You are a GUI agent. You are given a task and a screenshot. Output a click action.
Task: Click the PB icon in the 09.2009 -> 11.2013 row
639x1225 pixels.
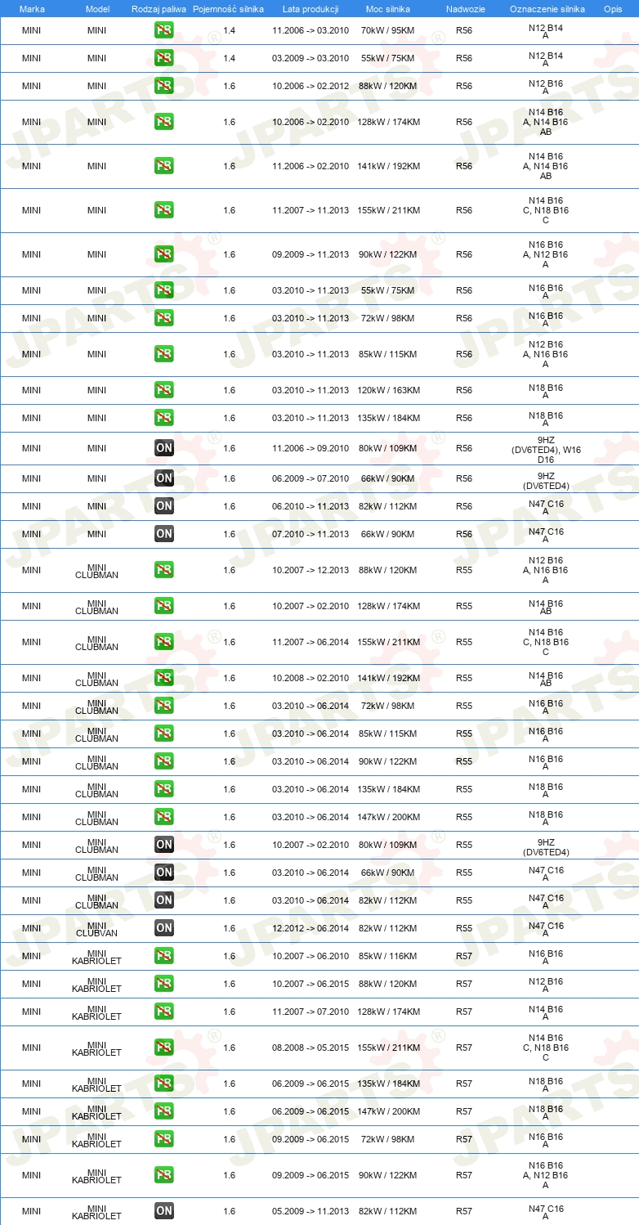(x=163, y=254)
